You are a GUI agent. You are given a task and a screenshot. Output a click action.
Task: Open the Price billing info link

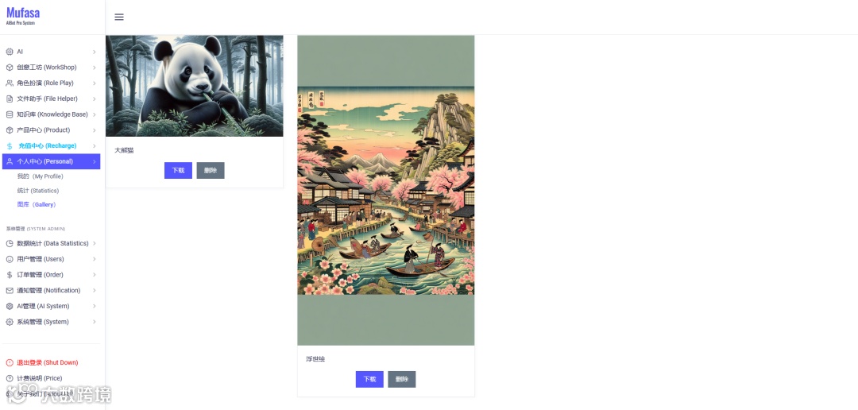(x=40, y=378)
